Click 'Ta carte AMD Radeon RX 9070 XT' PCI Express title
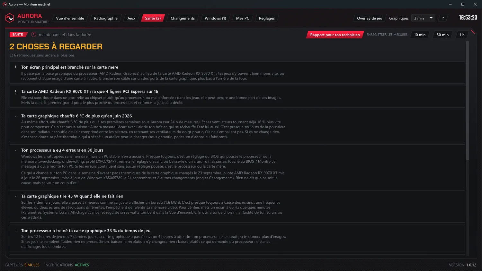This screenshot has height=271, width=482. tap(90, 91)
